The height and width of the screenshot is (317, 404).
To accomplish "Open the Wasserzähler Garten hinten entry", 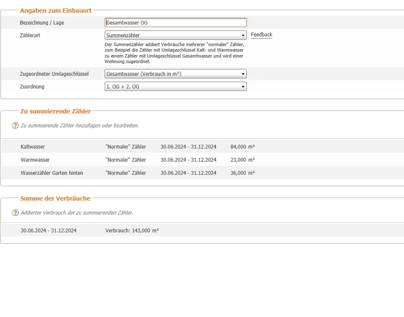I will [52, 173].
